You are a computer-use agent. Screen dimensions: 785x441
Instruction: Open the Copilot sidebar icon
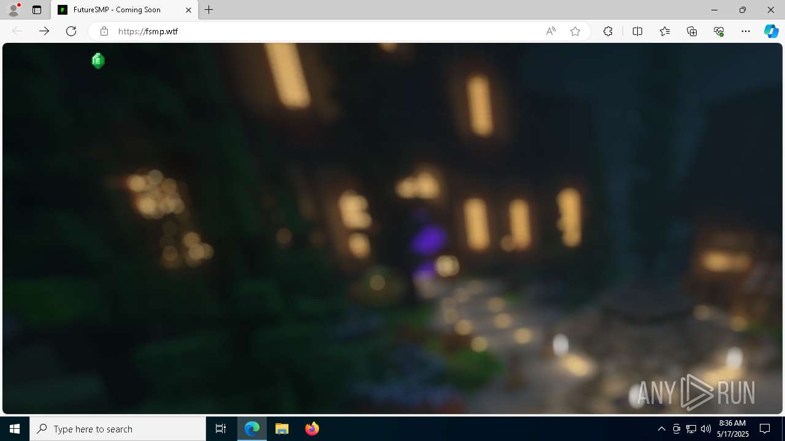click(x=772, y=31)
